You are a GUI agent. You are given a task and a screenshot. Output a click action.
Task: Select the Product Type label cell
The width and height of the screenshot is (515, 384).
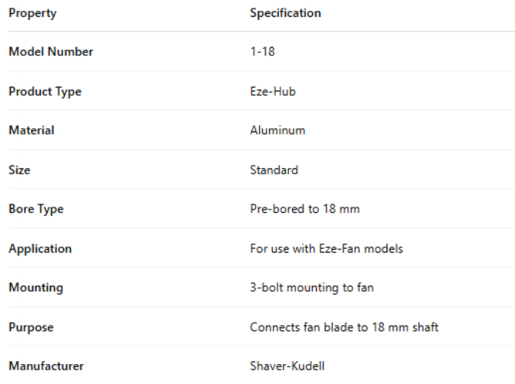[45, 91]
